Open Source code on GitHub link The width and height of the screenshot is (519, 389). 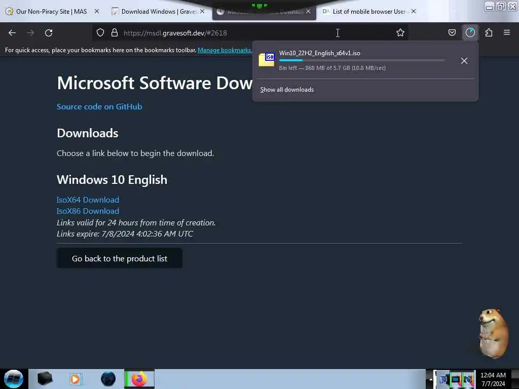[99, 106]
